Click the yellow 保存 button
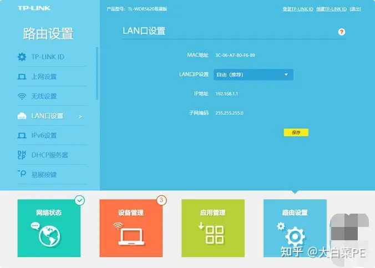This screenshot has height=268, width=375. coord(296,133)
